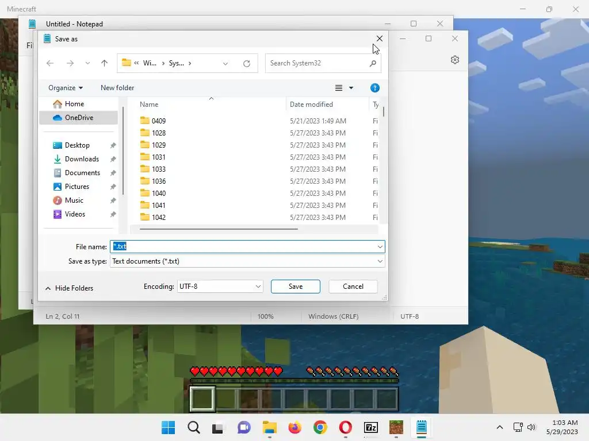Viewport: 589px width, 441px height.
Task: Click the Save button
Action: [x=295, y=287]
